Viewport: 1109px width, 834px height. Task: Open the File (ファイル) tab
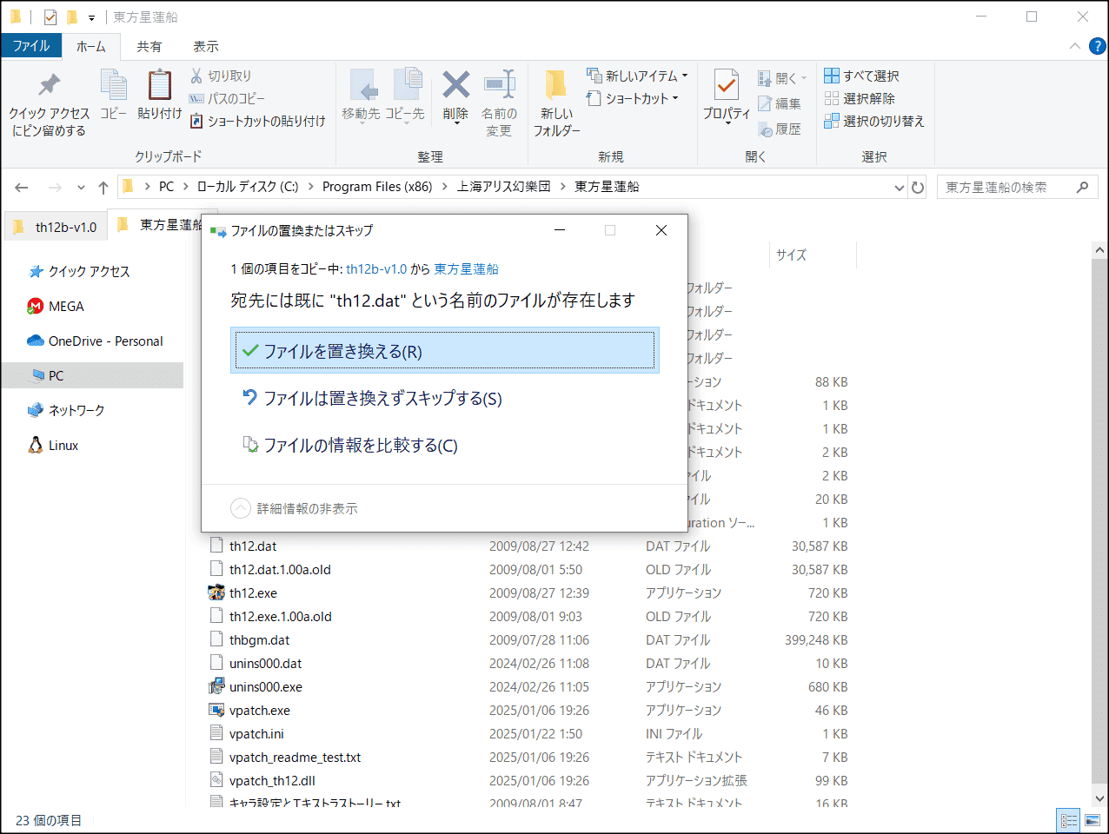pyautogui.click(x=31, y=46)
